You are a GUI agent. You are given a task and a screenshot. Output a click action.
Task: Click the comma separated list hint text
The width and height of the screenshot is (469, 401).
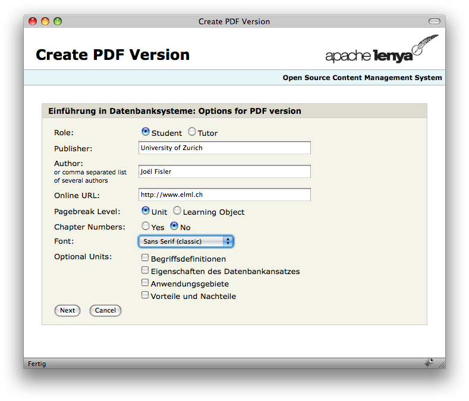click(90, 176)
